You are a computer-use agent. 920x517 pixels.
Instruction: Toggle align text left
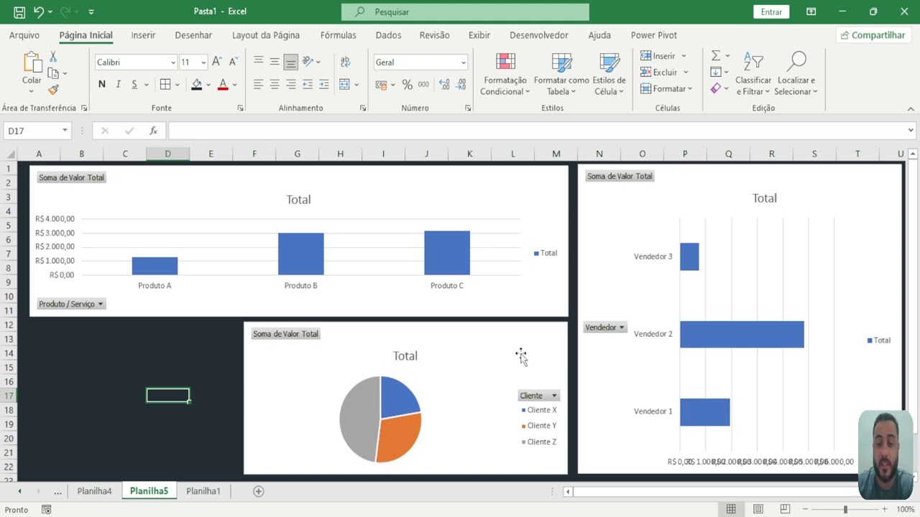click(258, 85)
